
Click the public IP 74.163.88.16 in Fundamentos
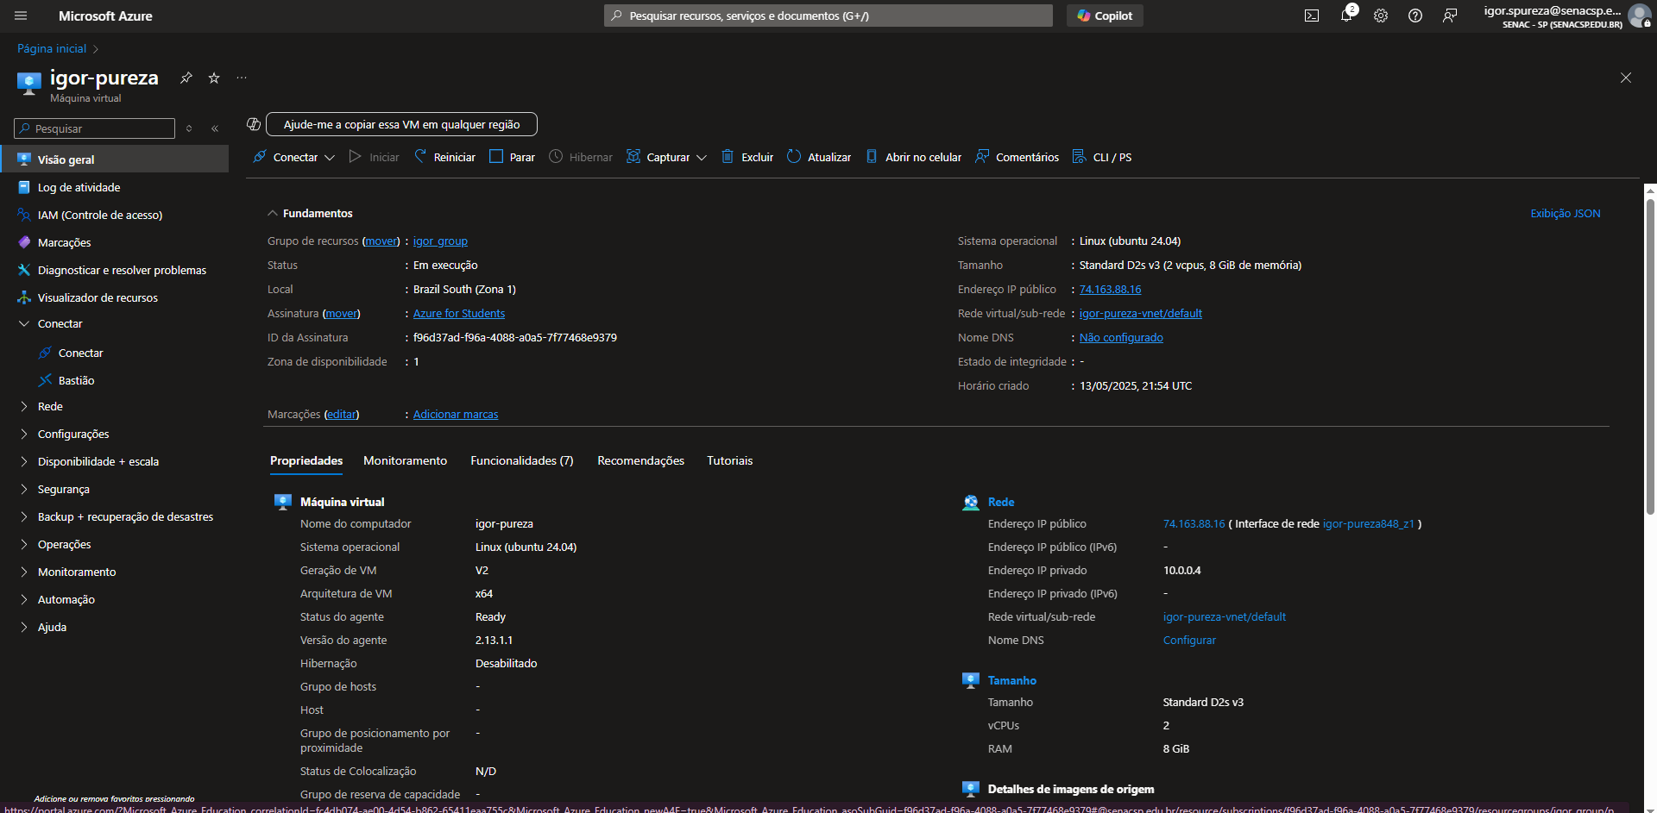pyautogui.click(x=1110, y=289)
